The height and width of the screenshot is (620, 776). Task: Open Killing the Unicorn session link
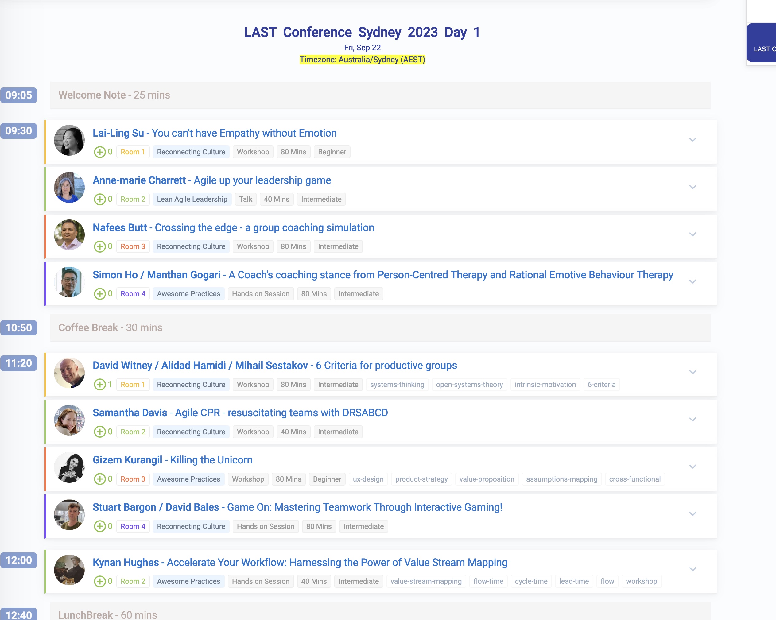click(211, 460)
